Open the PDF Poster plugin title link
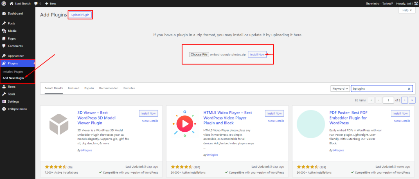This screenshot has width=419, height=179. [x=348, y=118]
